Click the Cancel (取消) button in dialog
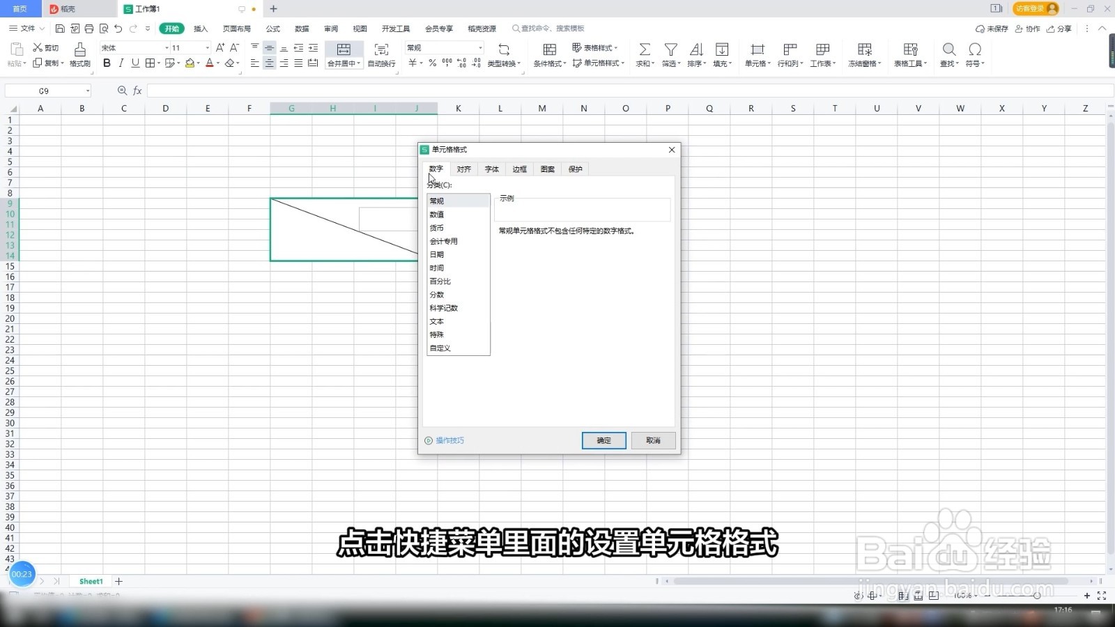 (x=653, y=440)
